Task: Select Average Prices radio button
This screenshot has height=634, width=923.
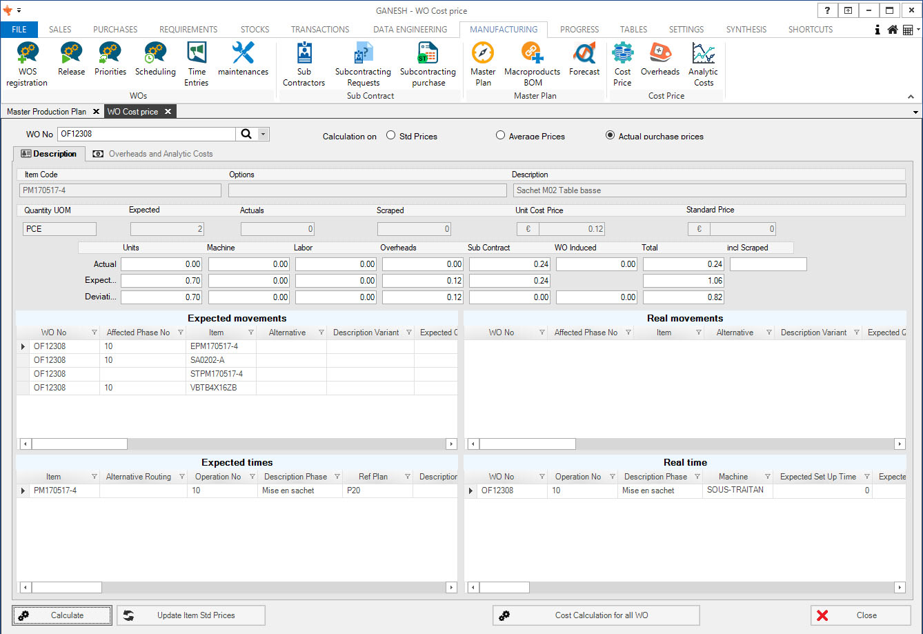Action: 501,136
